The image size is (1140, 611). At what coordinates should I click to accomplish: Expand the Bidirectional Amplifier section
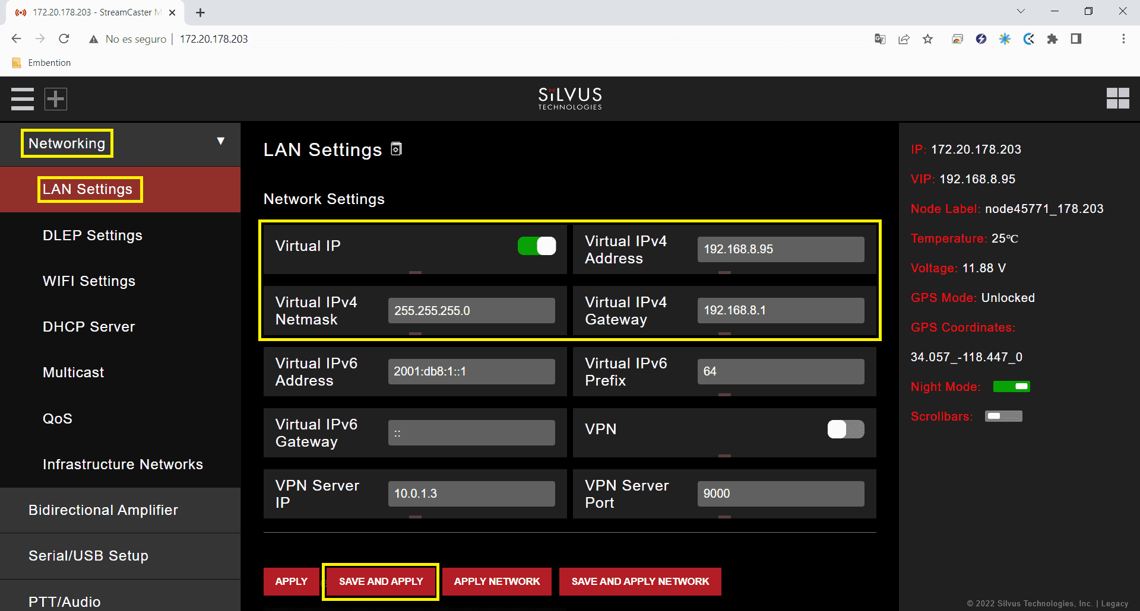pyautogui.click(x=103, y=510)
